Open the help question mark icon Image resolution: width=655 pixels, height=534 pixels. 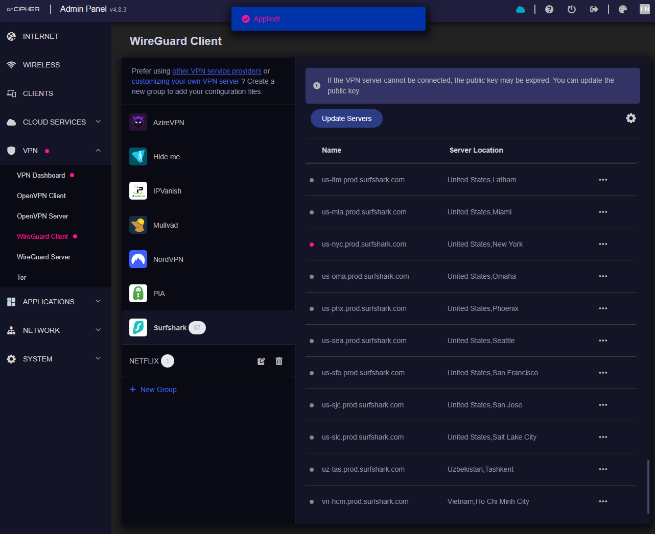(x=549, y=9)
